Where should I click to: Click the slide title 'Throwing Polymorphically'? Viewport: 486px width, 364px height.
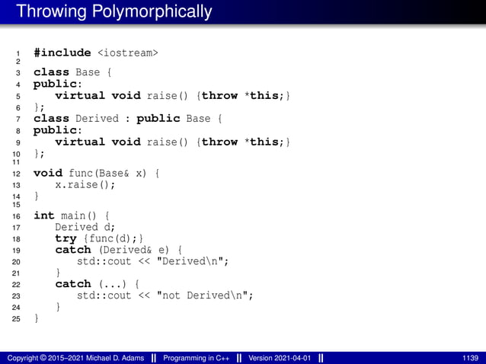tap(114, 11)
